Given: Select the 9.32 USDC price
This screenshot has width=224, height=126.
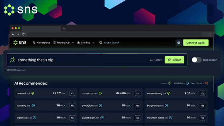Looking at the screenshot, I should [x=190, y=93].
